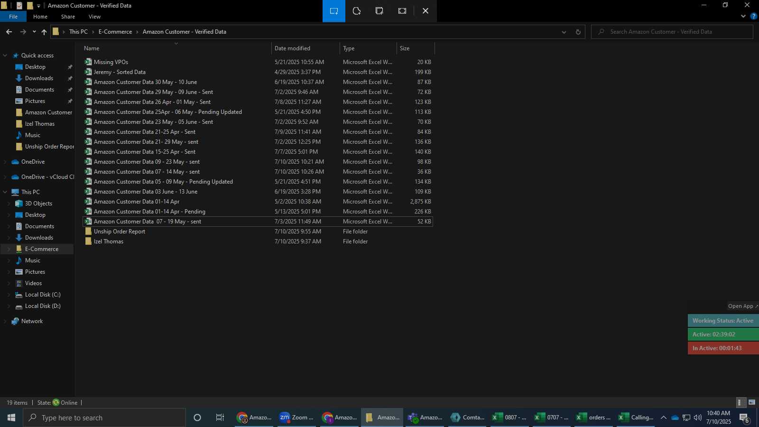Screen dimensions: 759x427
Task: Select OneDrive - vCloud in sidebar
Action: (x=47, y=177)
